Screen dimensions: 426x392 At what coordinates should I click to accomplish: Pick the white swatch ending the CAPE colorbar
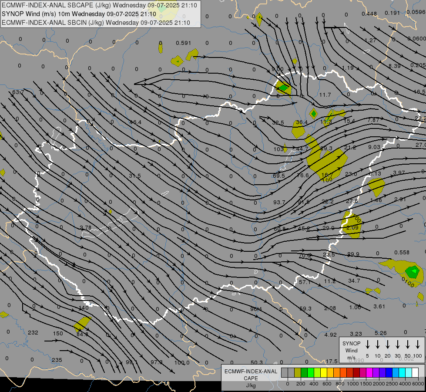click(415, 373)
